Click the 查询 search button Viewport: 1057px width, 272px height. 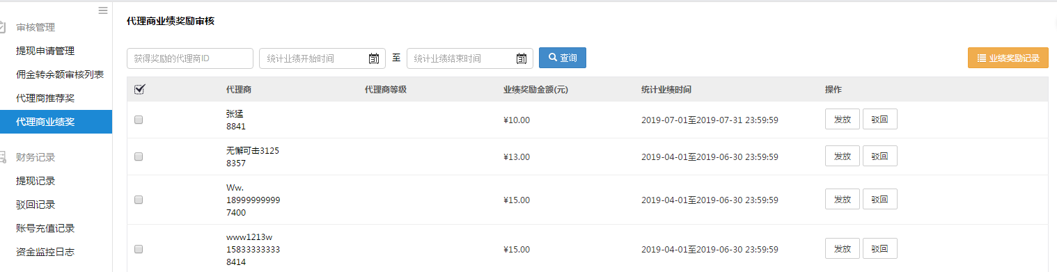point(563,58)
